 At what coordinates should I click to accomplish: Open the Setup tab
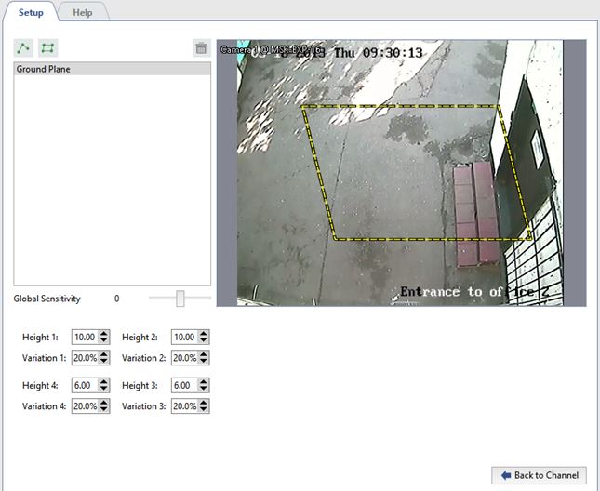coord(31,12)
